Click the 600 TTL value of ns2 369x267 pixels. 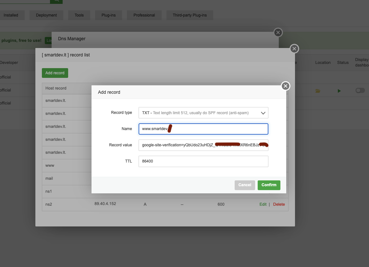coord(221,204)
